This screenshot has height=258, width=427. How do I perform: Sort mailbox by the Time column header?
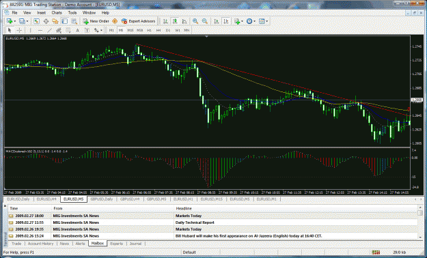[x=29, y=208]
